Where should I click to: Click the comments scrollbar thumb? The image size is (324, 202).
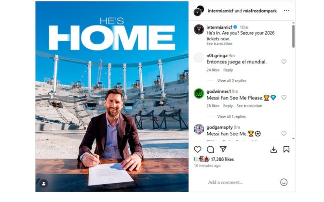click(x=293, y=36)
